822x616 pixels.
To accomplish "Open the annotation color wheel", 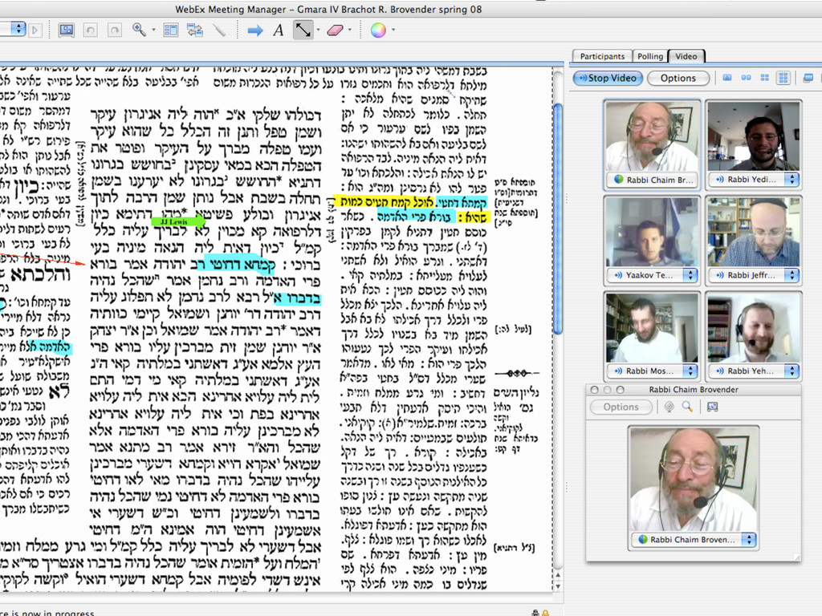I will (x=378, y=30).
